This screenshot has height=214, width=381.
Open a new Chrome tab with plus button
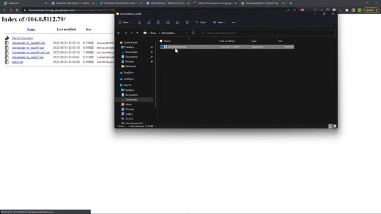coord(291,3)
